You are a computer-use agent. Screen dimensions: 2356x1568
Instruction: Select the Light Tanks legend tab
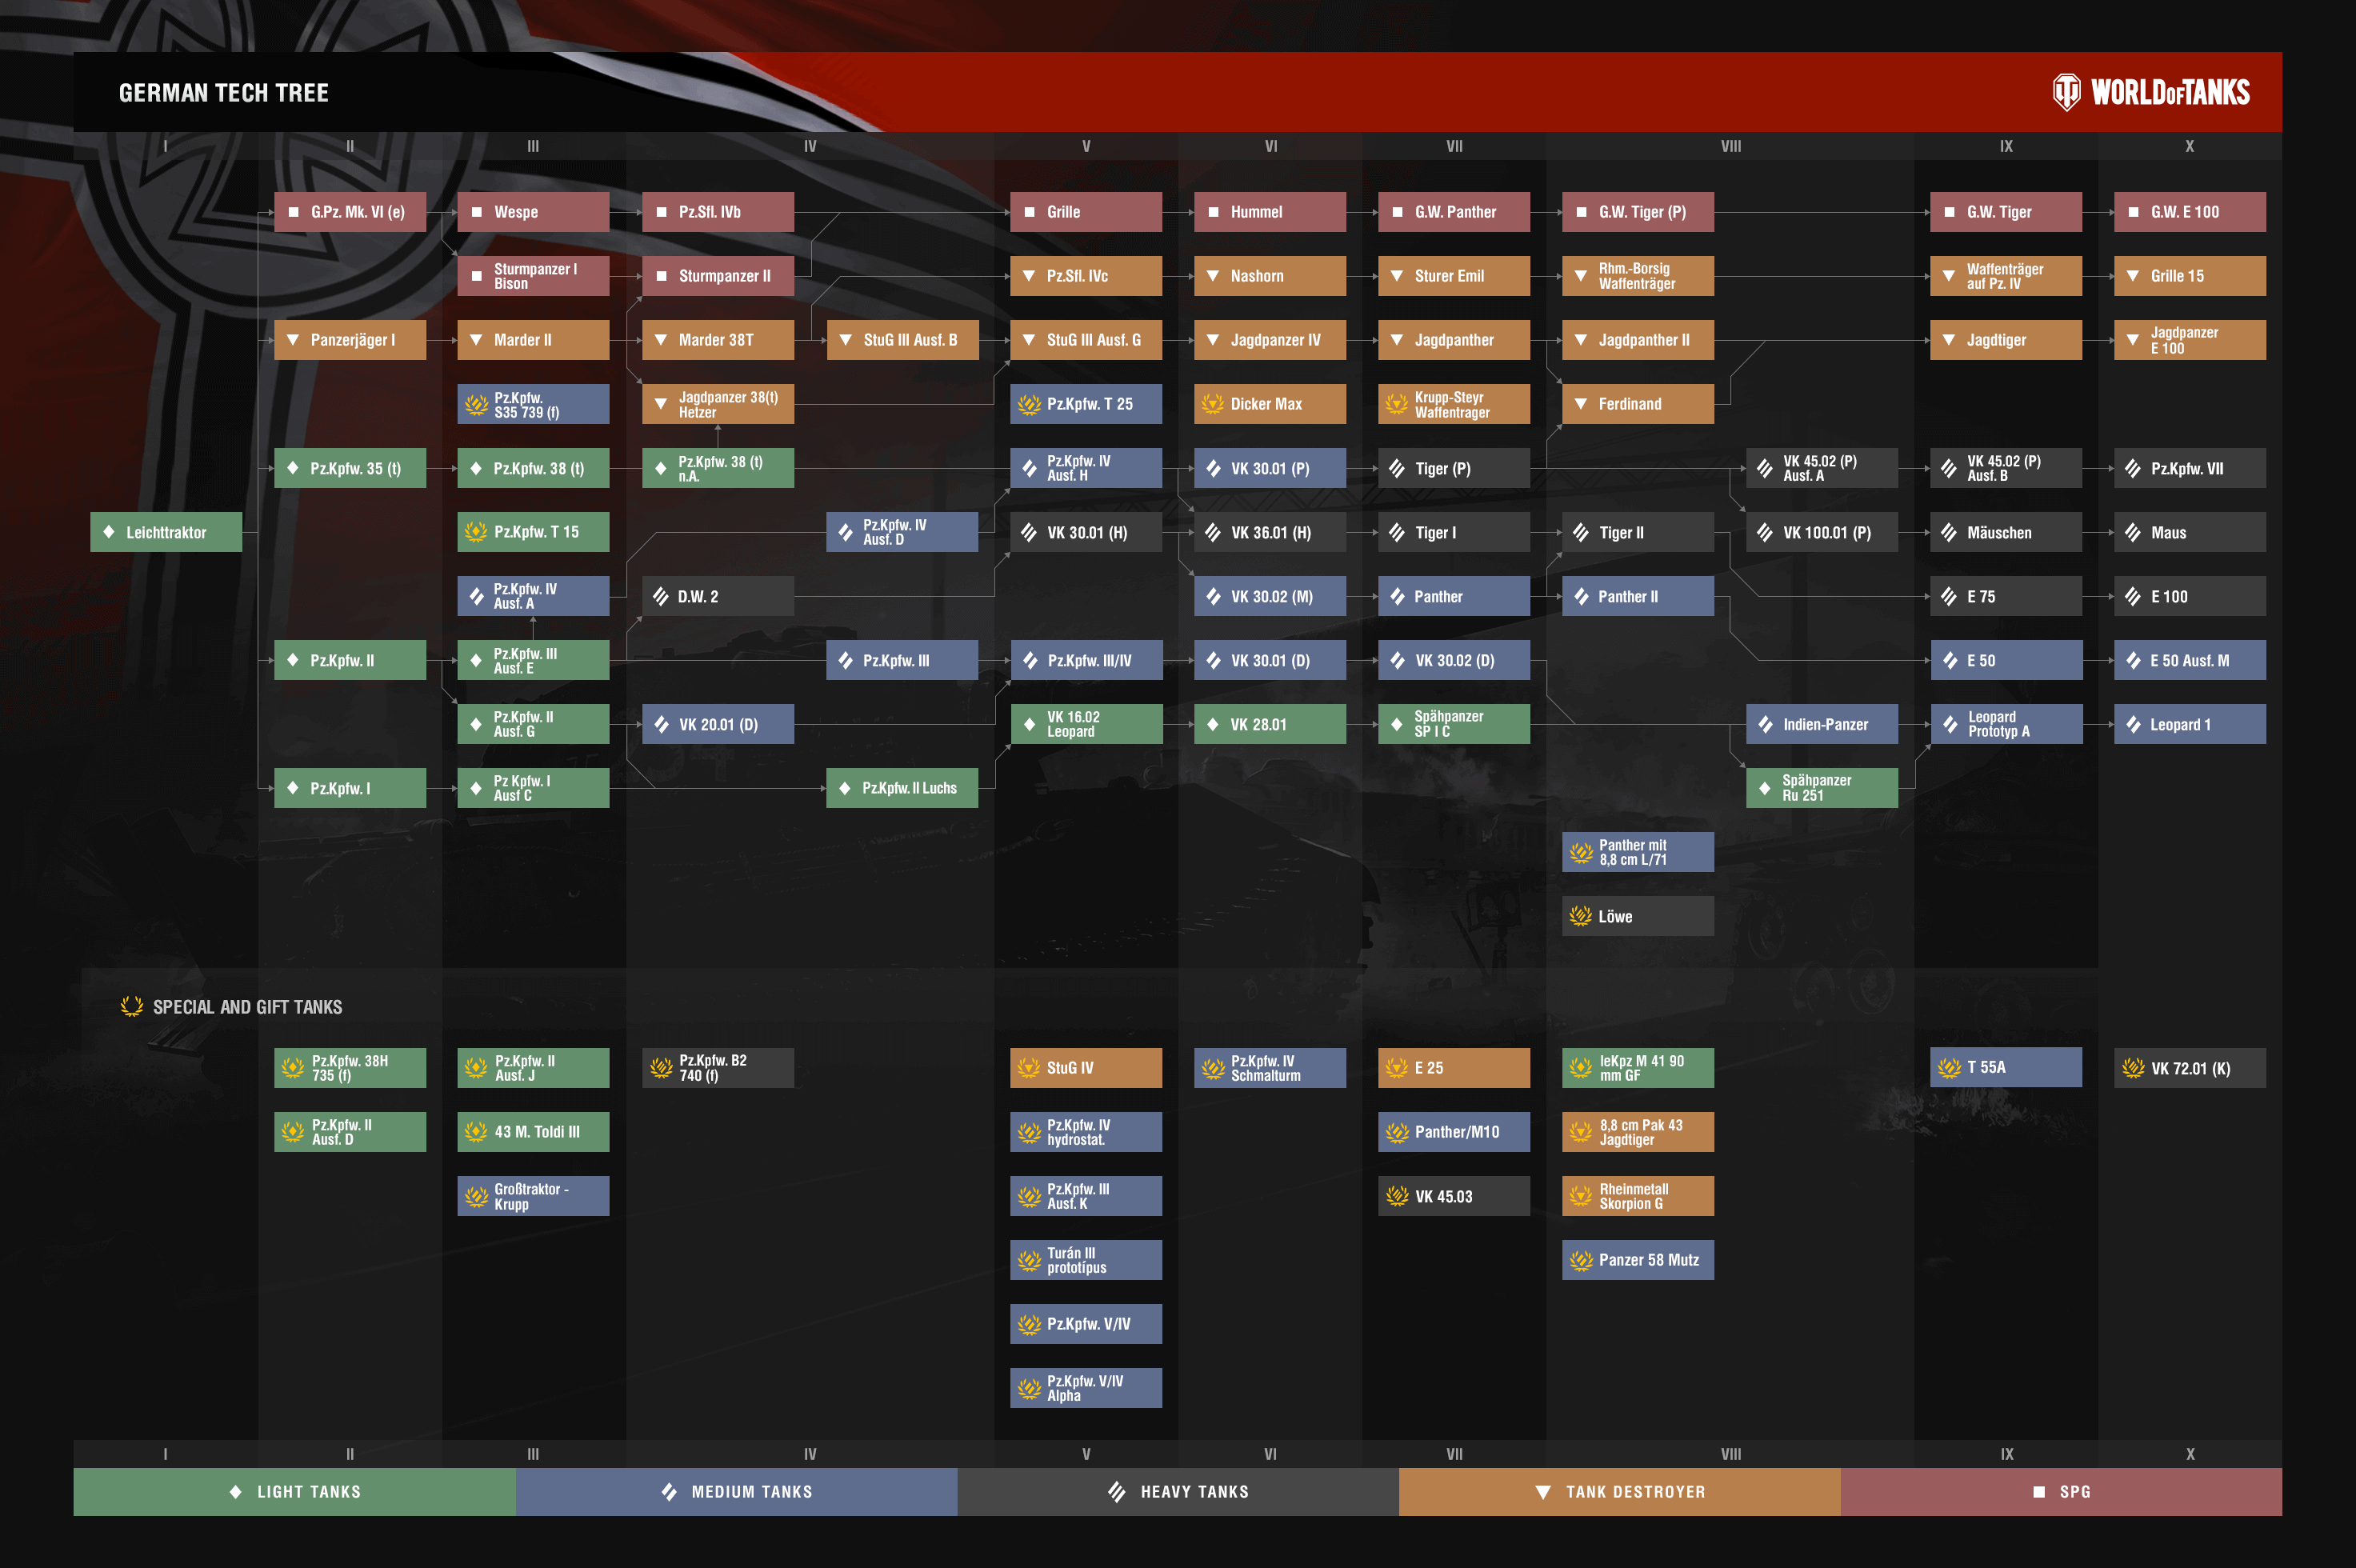pos(295,1492)
